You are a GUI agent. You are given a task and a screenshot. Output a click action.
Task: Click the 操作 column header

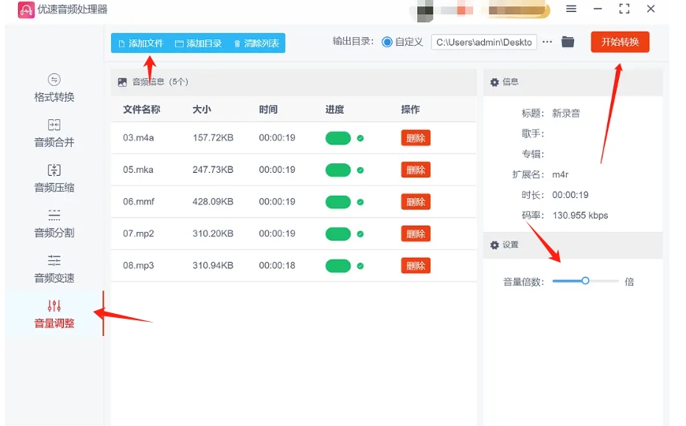(x=410, y=109)
